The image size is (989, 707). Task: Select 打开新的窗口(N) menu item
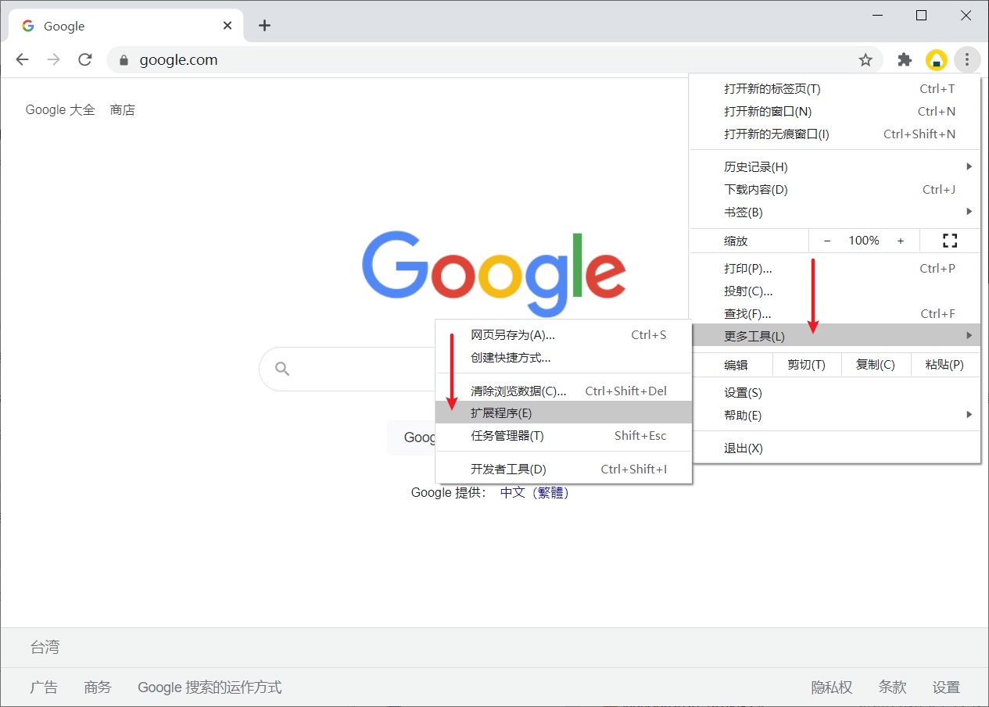point(835,112)
